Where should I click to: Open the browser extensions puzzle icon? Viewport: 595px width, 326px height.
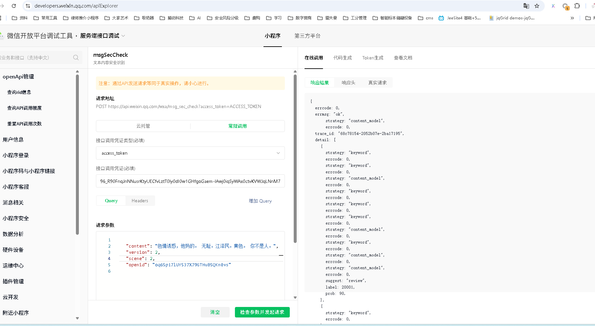pos(577,6)
